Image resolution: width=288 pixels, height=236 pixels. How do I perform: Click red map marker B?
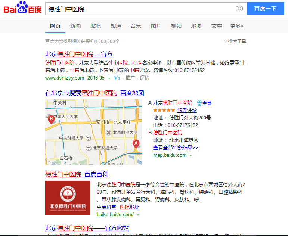pyautogui.click(x=51, y=119)
